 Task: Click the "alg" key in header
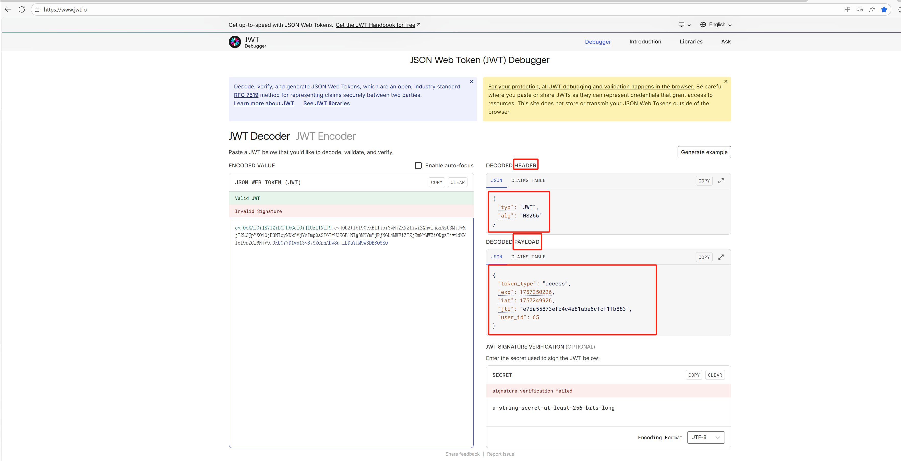tap(506, 216)
